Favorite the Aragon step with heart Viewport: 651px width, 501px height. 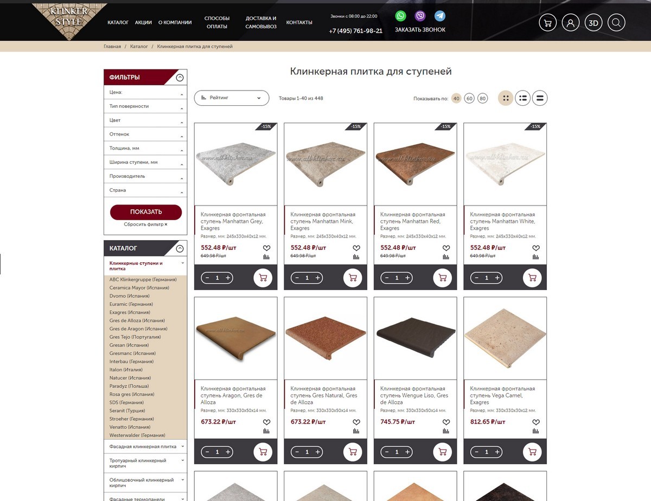pyautogui.click(x=266, y=422)
